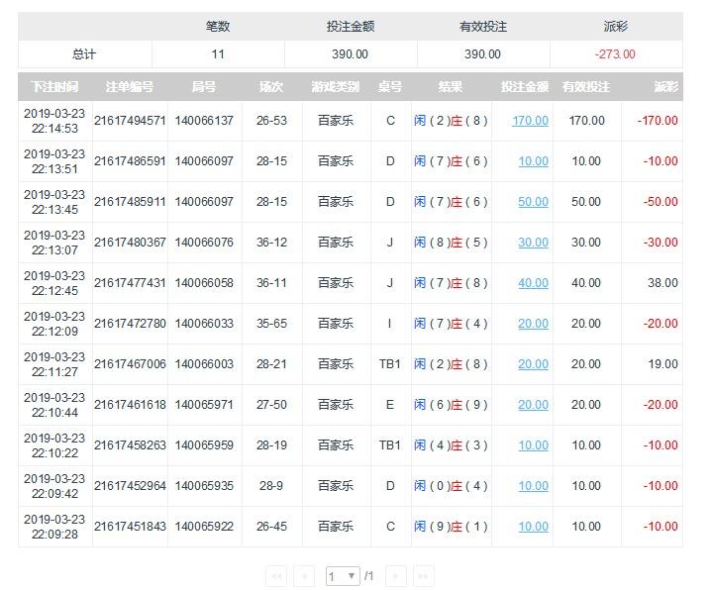Click the payout value 19.00
714x590 pixels.
tap(663, 363)
